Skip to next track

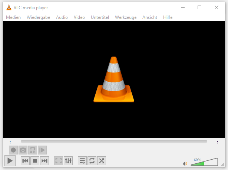(44, 161)
